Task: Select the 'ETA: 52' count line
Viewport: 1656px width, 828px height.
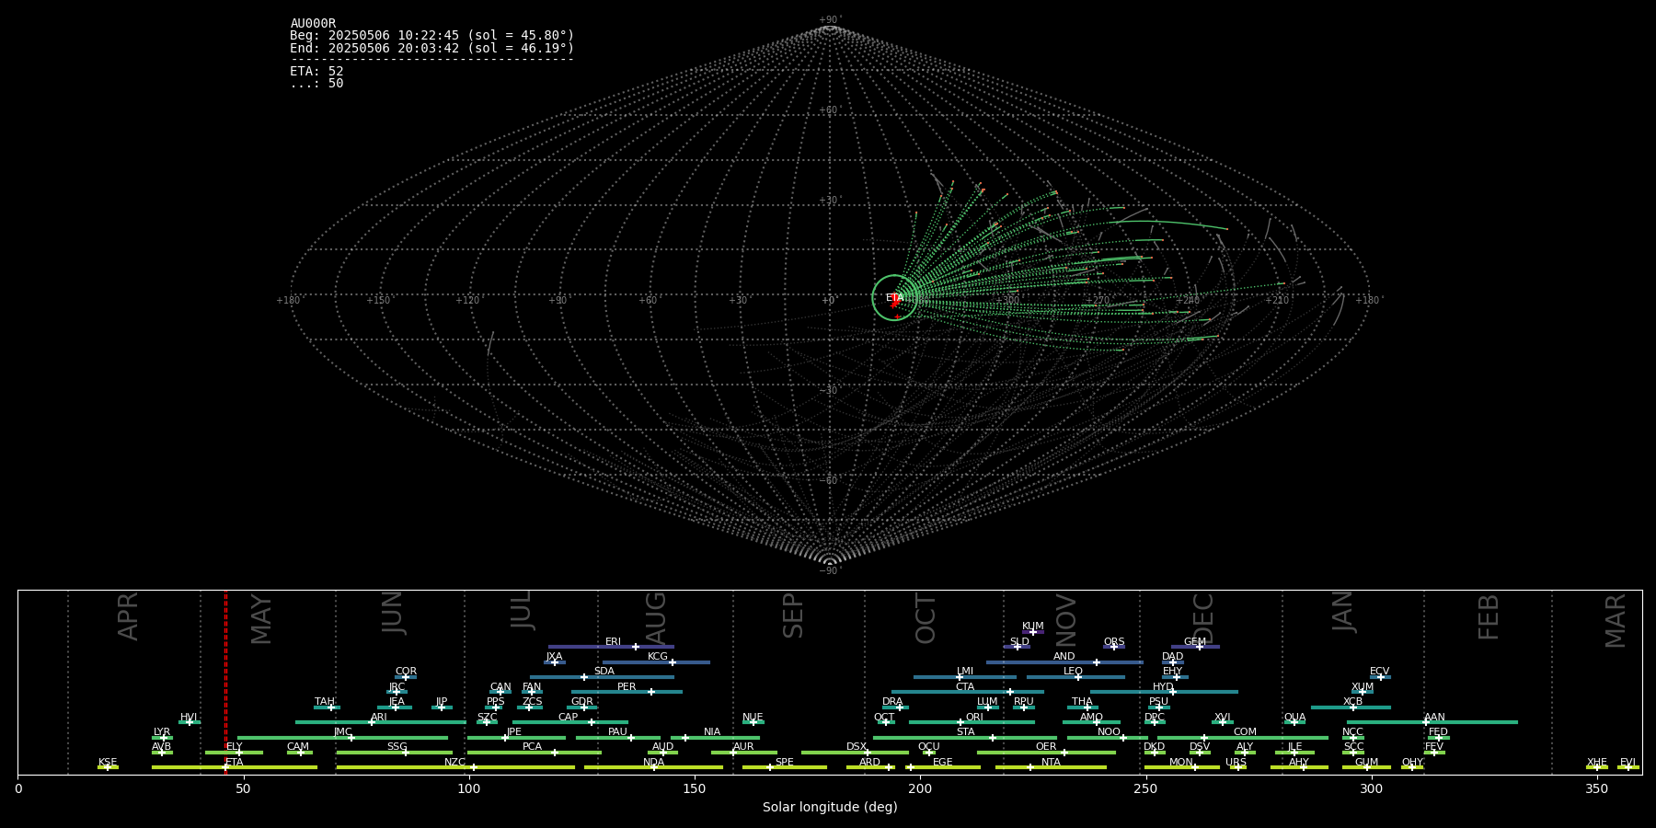Action: coord(316,71)
